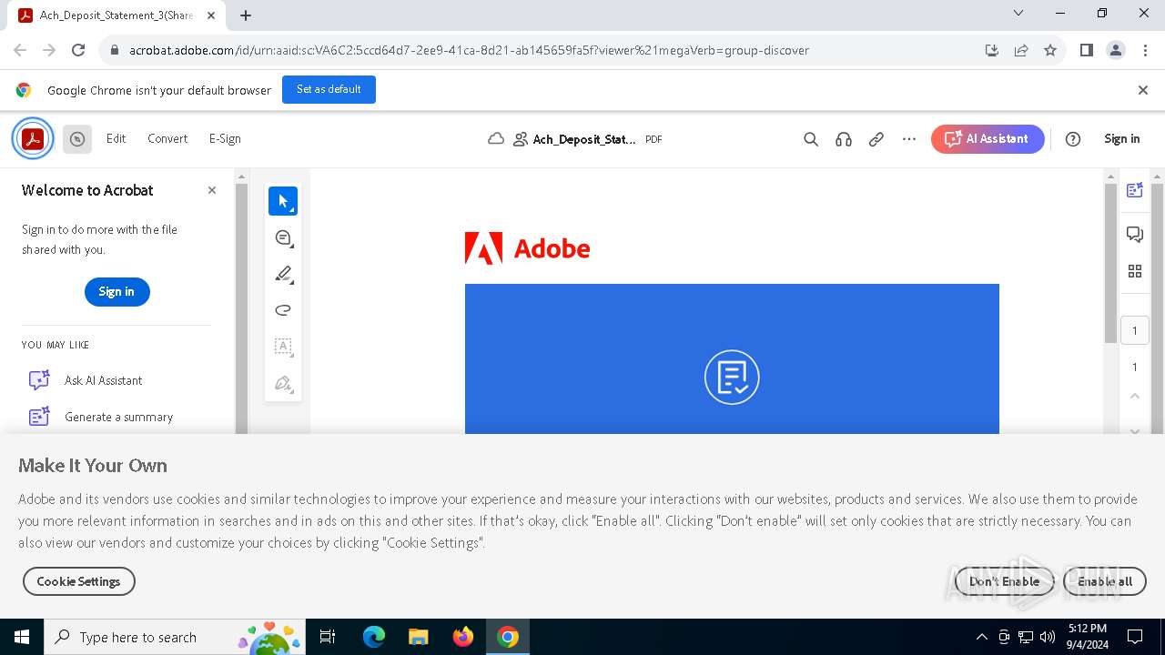1165x655 pixels.
Task: Open Firefox from the taskbar
Action: (462, 637)
